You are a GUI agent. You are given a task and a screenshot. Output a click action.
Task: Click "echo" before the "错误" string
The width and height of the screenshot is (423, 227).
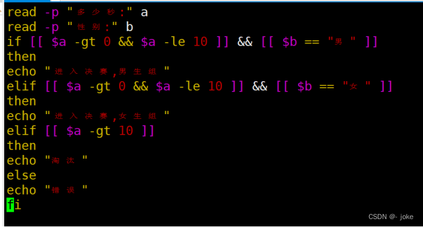[x=21, y=190]
